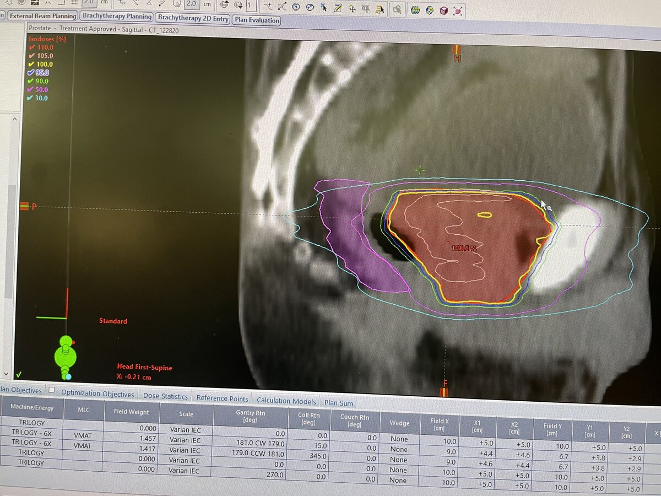The width and height of the screenshot is (661, 496).
Task: Tick the checkbox beside Optimization Objectives
Action: click(x=51, y=390)
